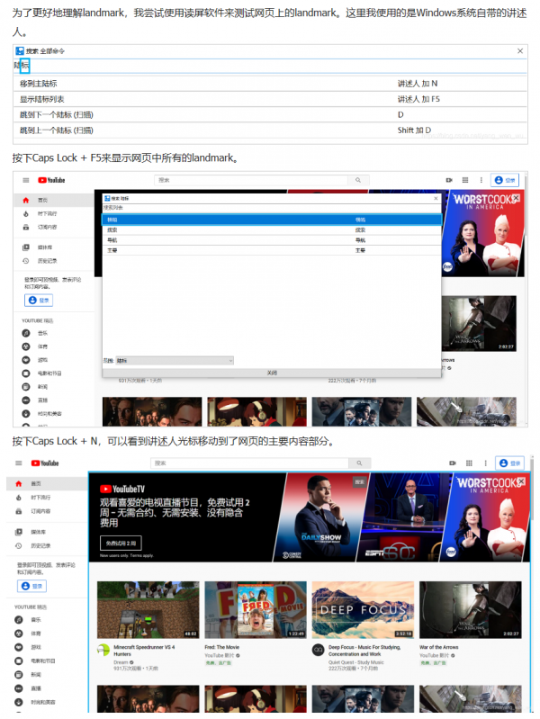540x719 pixels.
Task: Click the header sign-in button in the landmark-dialog screenshot
Action: (505, 180)
